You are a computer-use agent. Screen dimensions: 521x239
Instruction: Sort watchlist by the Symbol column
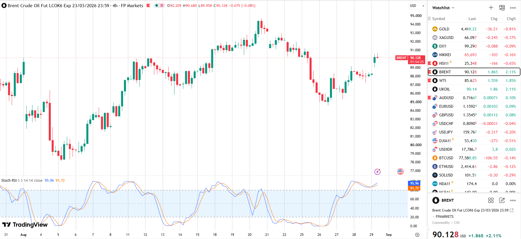pos(439,19)
